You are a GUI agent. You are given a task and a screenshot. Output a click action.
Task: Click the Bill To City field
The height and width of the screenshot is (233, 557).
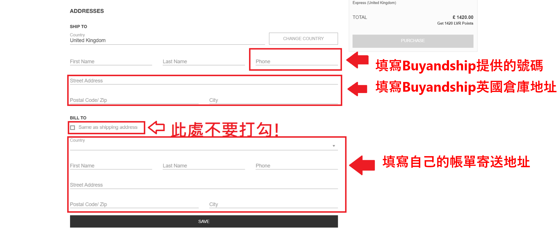click(x=273, y=204)
